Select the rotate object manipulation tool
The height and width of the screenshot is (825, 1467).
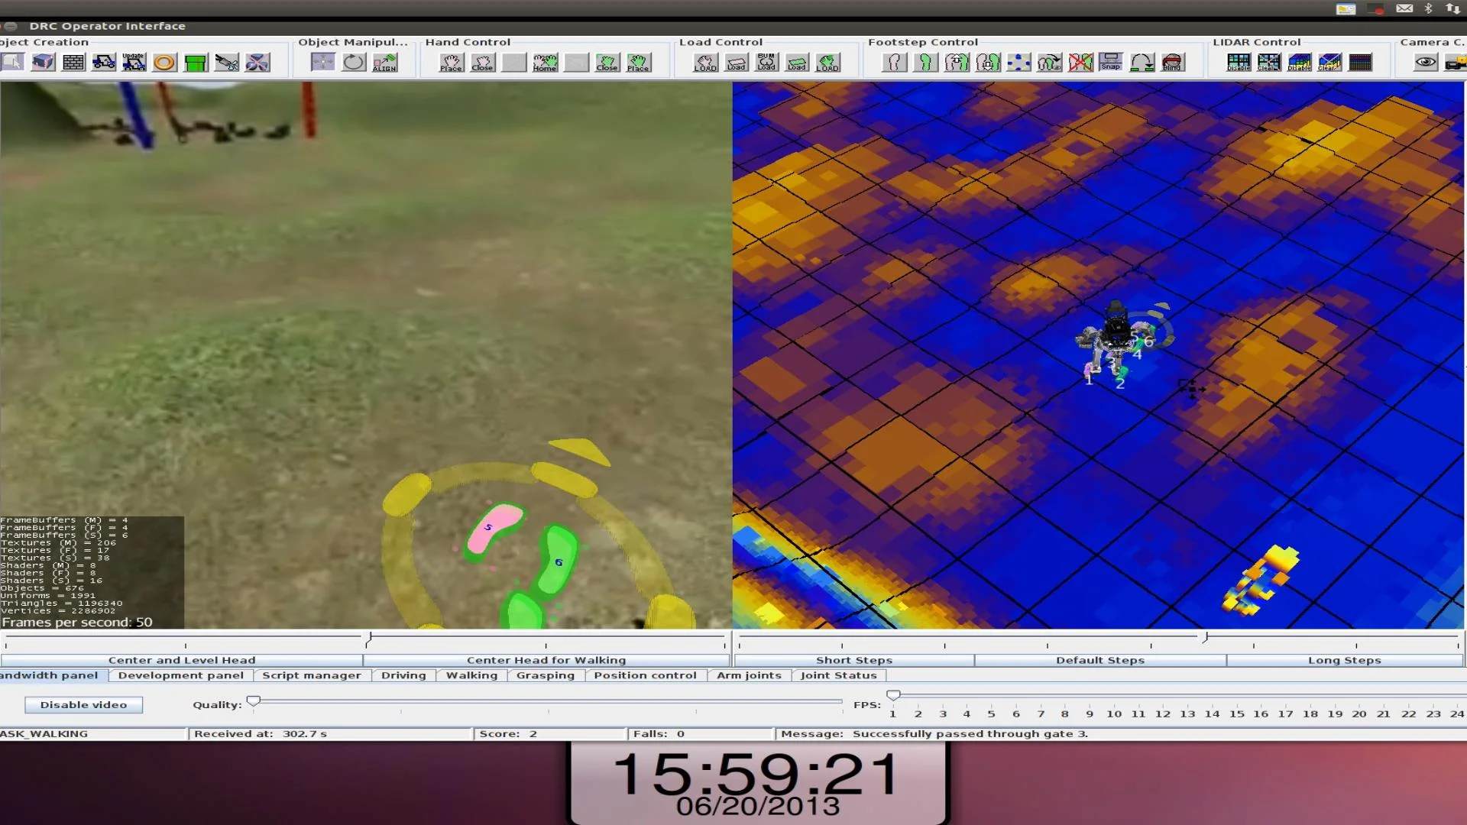point(354,62)
